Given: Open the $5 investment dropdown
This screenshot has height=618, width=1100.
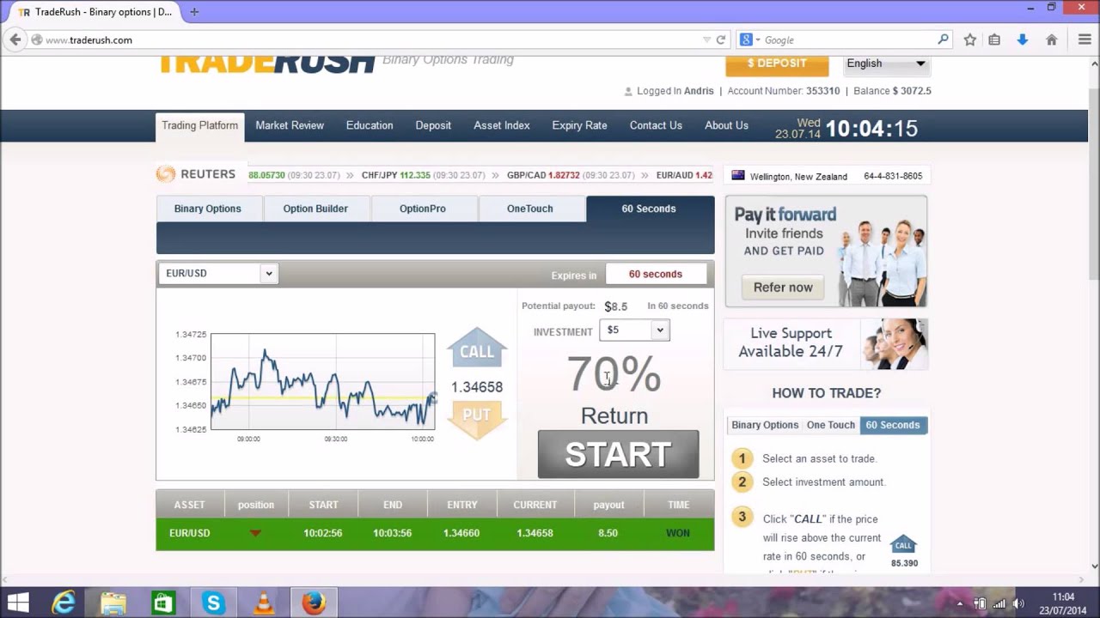Looking at the screenshot, I should 634,330.
